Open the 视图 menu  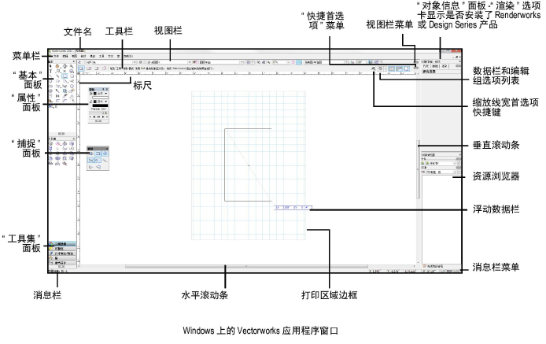74,56
